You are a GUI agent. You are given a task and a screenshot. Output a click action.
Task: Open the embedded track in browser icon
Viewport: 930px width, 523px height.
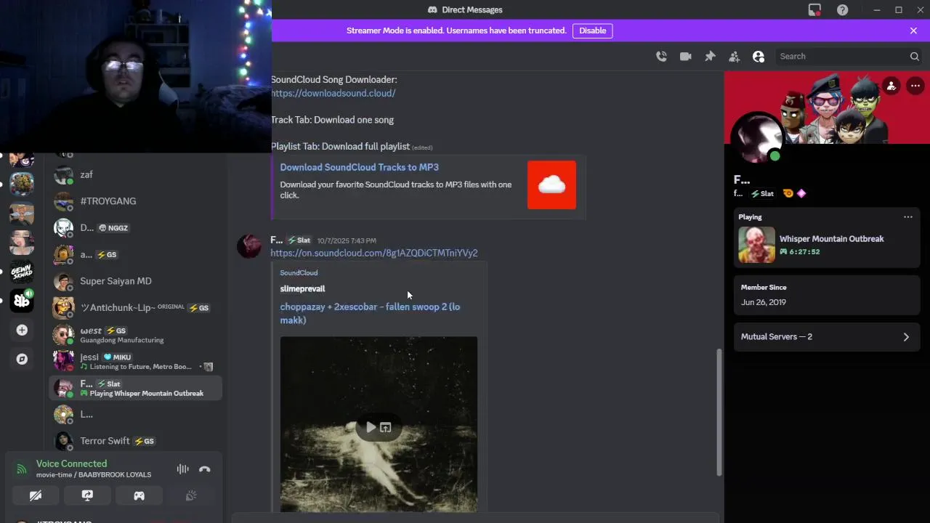coord(386,428)
